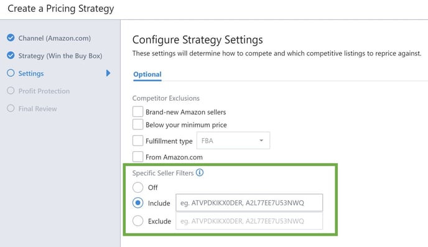
Task: Tick the Fulfillment type checkbox
Action: pyautogui.click(x=137, y=141)
